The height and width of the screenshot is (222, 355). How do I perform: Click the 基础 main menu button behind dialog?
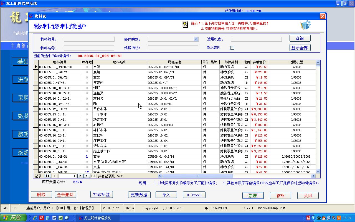(x=20, y=61)
